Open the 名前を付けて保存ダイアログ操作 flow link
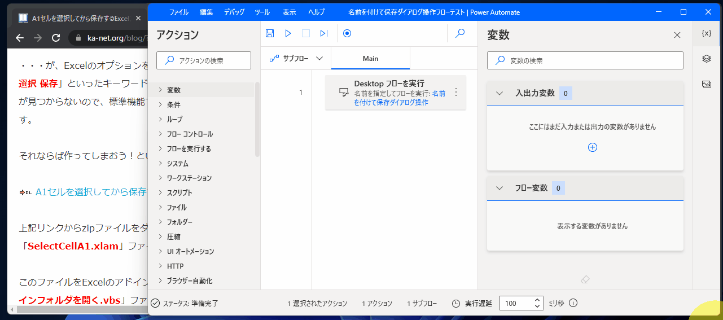Viewport: 723px width, 320px height. [400, 98]
